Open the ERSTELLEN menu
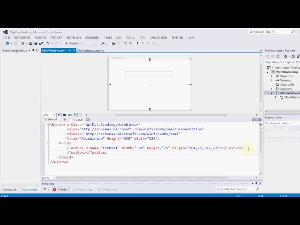300x225 pixels. click(74, 37)
